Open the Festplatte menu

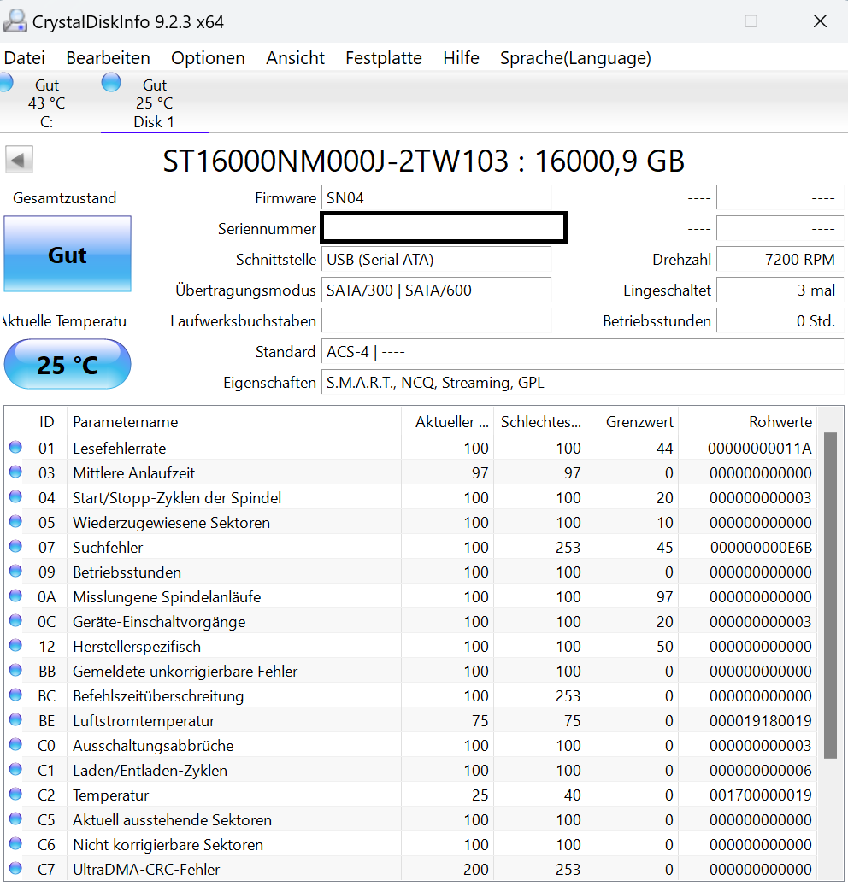[384, 58]
